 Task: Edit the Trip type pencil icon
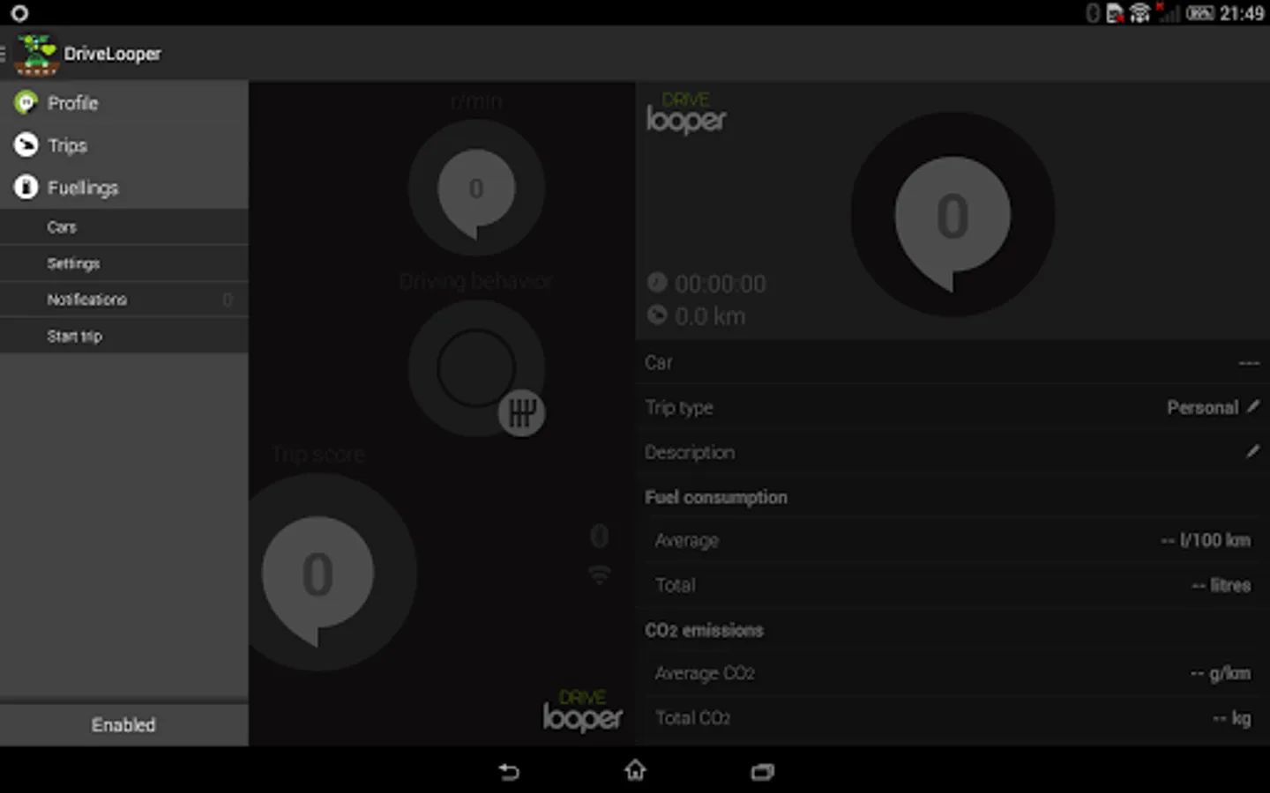[1252, 406]
